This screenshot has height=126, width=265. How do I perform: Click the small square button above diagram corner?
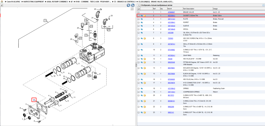point(132,9)
